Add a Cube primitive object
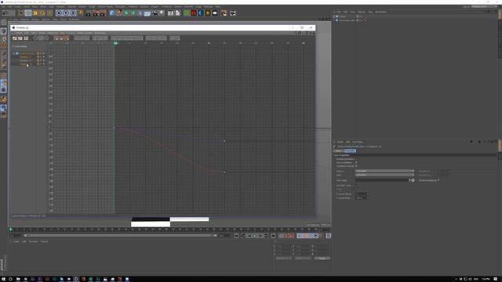502x282 pixels. tap(111, 13)
